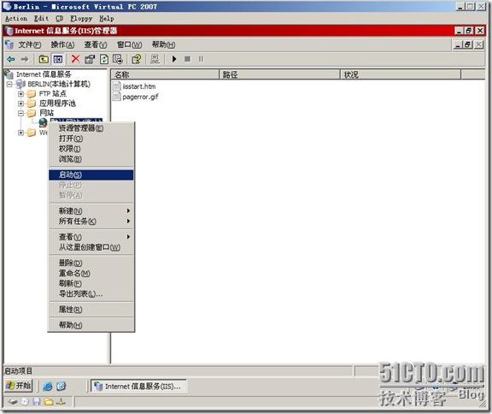492x414 pixels.
Task: Click the Virtual PC CD drive status icon
Action: point(25,401)
